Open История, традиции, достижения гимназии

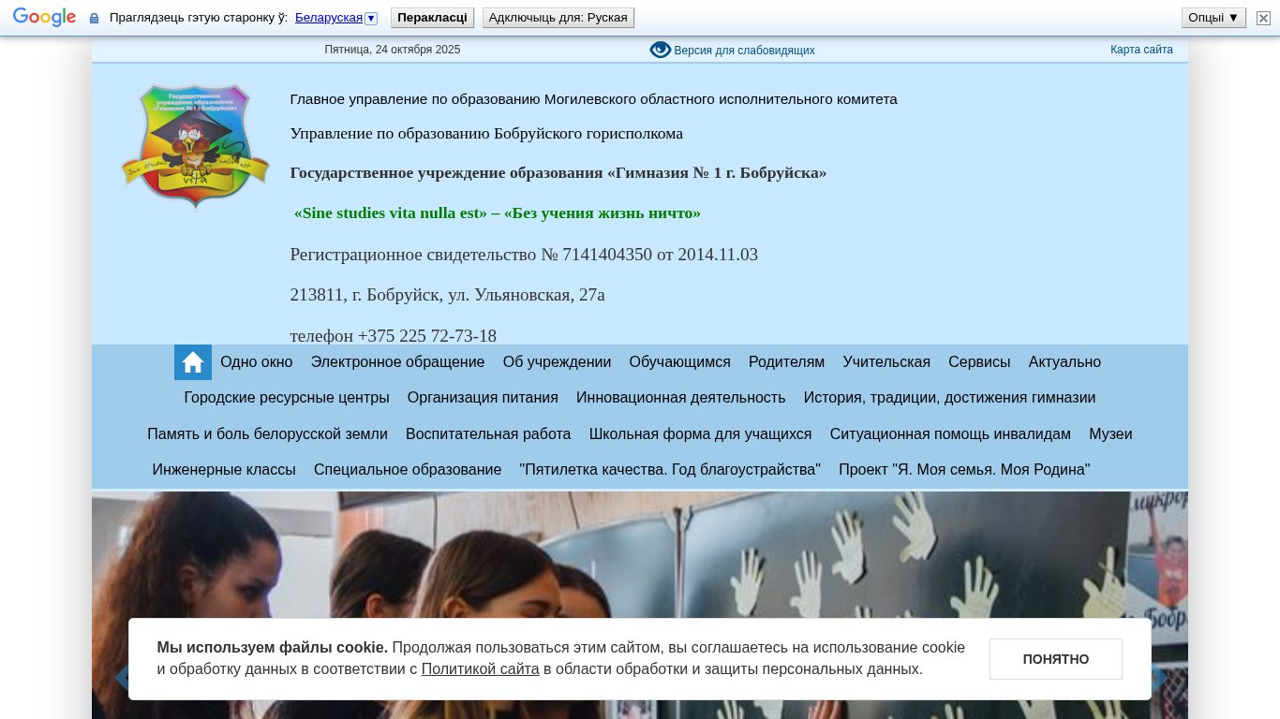click(x=949, y=398)
